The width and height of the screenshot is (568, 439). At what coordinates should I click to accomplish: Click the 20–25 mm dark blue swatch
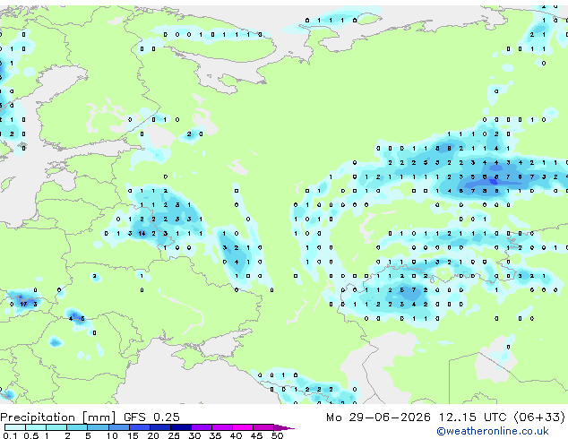pos(159,427)
